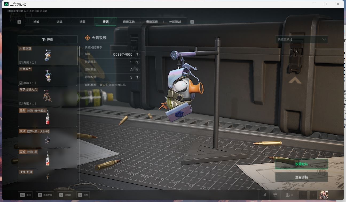Click the first empty squad plus slot

[303, 195]
